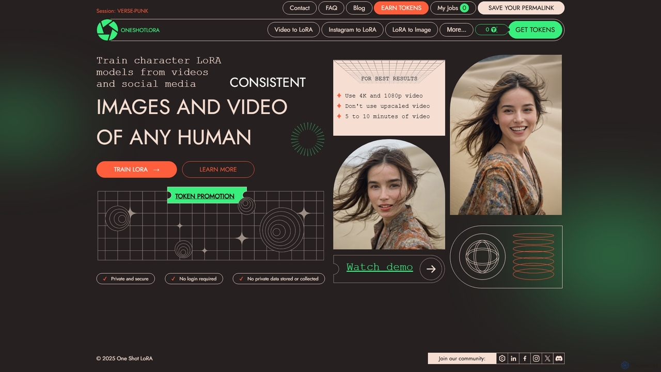Click the TRAIN LORA button
The height and width of the screenshot is (372, 661).
pos(136,169)
